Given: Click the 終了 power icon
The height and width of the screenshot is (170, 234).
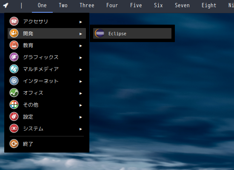Looking at the screenshot, I should click(x=14, y=144).
